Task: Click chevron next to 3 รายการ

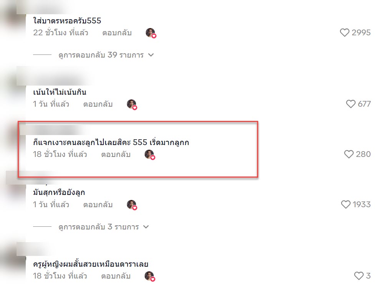Action: coord(146,227)
